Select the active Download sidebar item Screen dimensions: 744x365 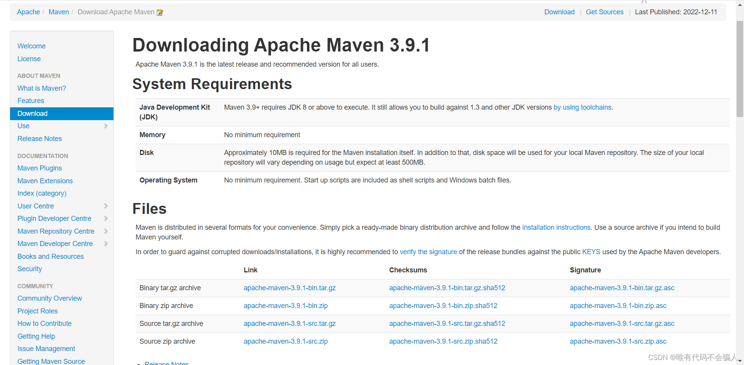62,114
